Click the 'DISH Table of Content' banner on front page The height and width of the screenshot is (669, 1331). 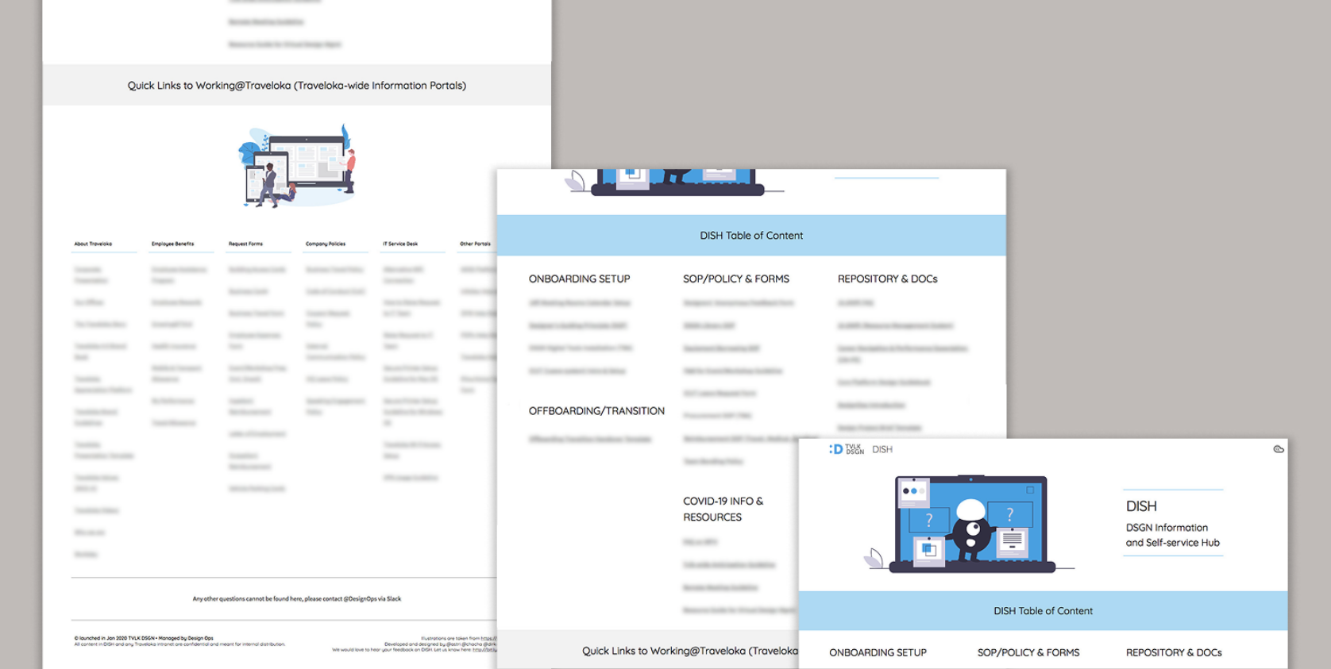tap(1043, 611)
